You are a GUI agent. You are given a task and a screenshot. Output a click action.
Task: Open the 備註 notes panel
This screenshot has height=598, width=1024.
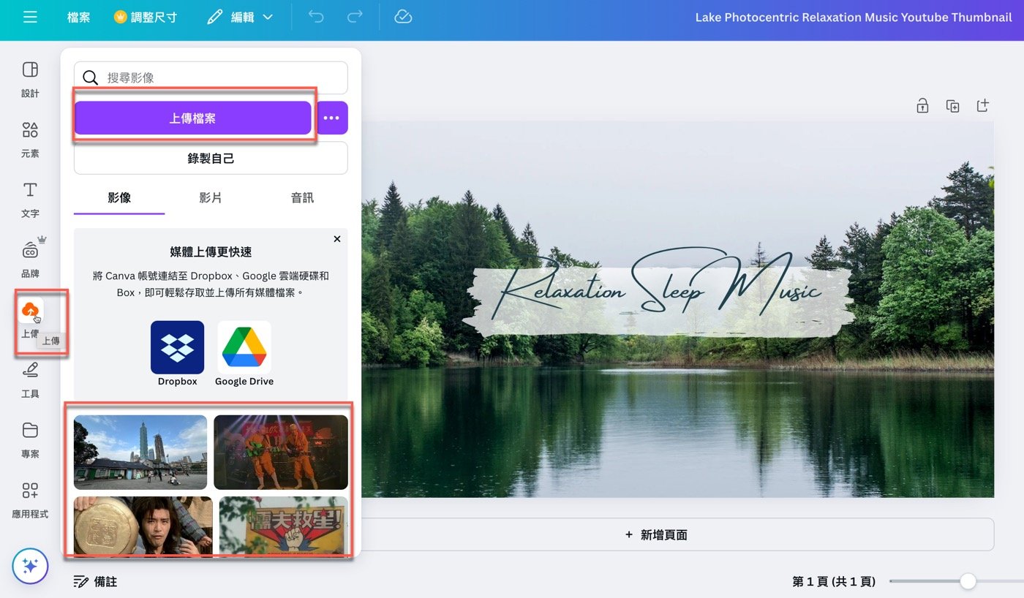point(95,582)
